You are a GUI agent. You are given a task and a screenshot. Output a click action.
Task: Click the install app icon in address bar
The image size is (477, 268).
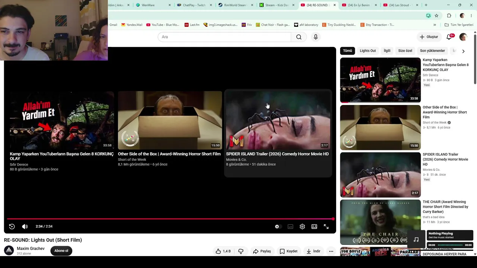tap(429, 16)
